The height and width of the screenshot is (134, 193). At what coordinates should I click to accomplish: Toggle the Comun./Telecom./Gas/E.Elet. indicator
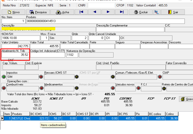pos(113,77)
